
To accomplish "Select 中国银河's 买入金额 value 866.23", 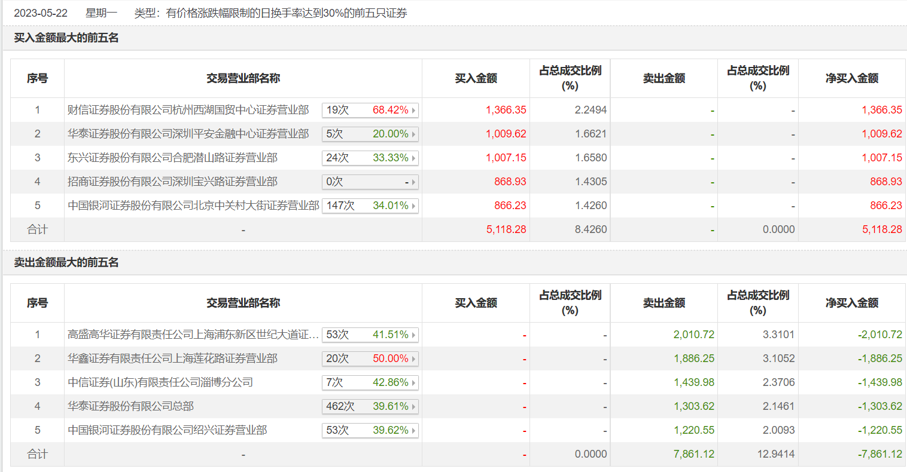I will click(x=510, y=206).
